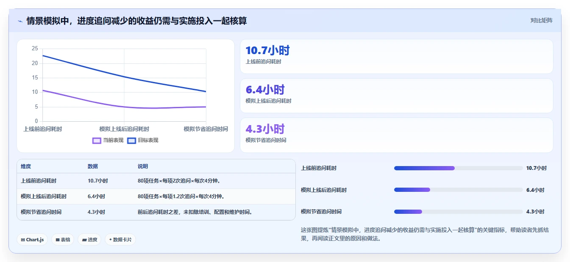Select table value 6.4小时
This screenshot has width=570, height=262.
(x=96, y=196)
